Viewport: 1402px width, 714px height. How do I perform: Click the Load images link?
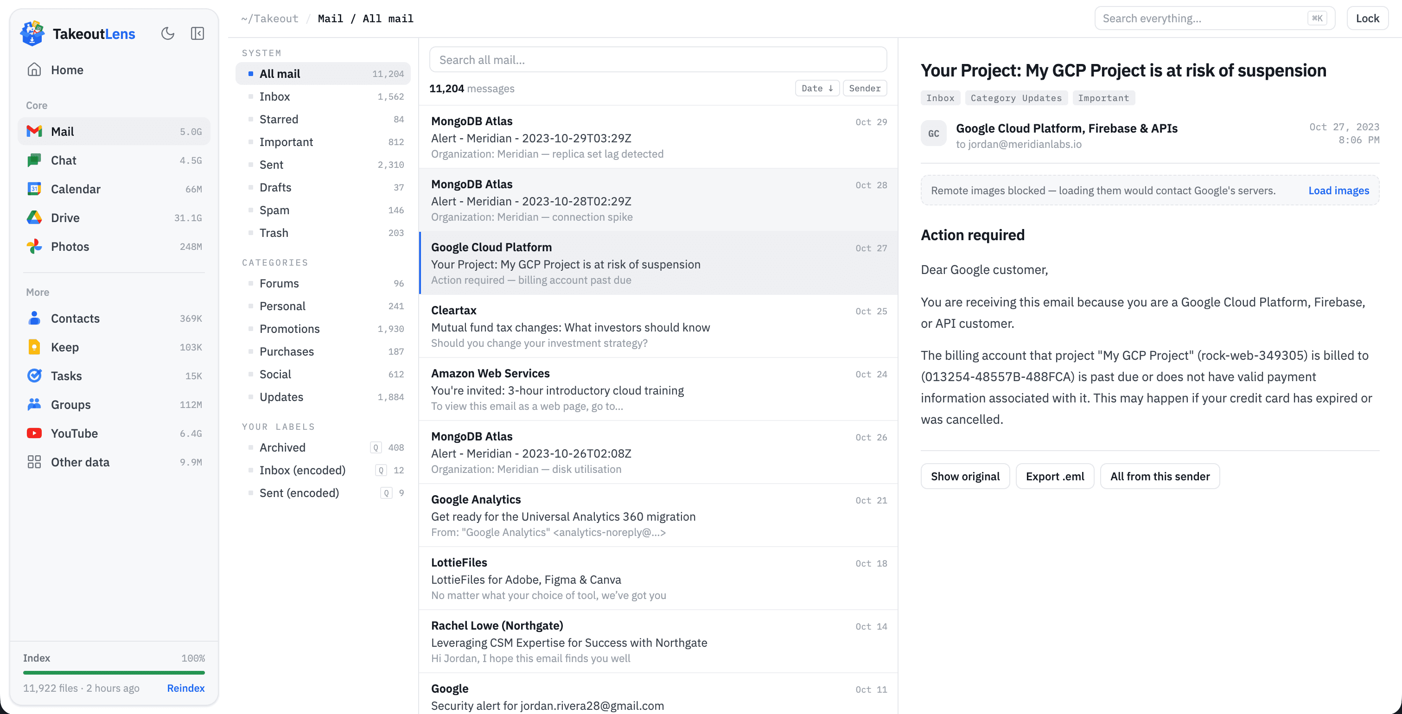[1338, 191]
